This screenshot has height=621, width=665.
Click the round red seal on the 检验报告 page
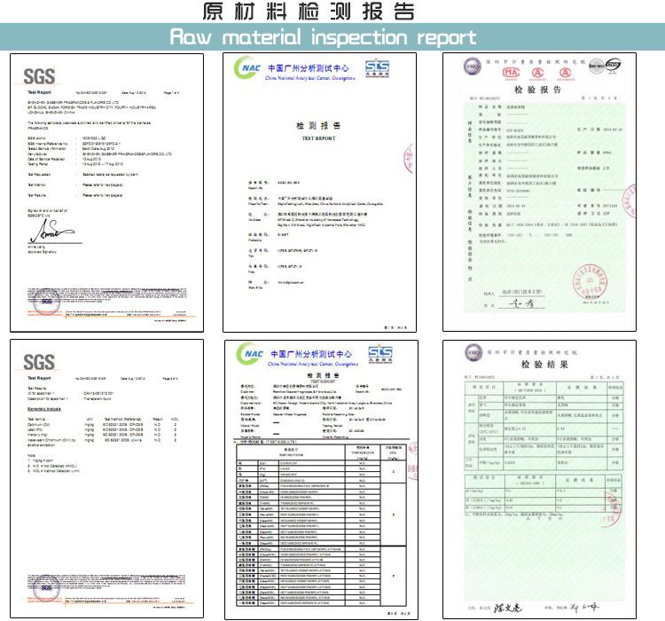pos(590,282)
